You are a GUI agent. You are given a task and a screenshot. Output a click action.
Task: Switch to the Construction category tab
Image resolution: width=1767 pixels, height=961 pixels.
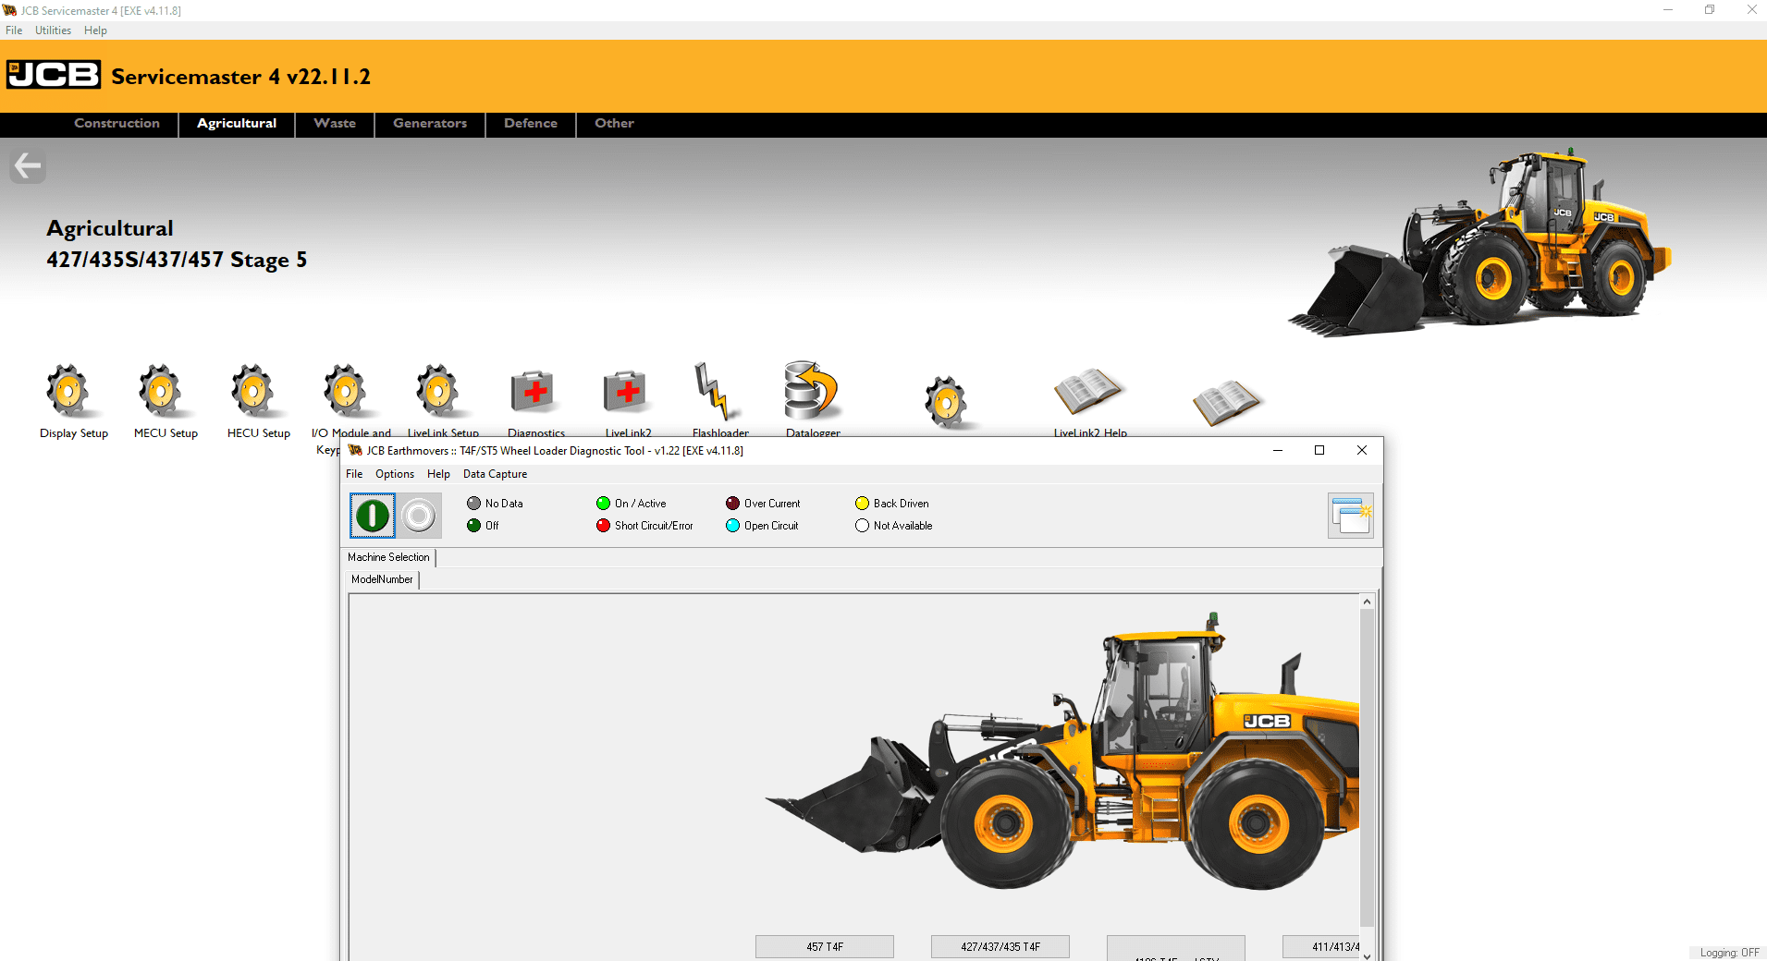(117, 124)
